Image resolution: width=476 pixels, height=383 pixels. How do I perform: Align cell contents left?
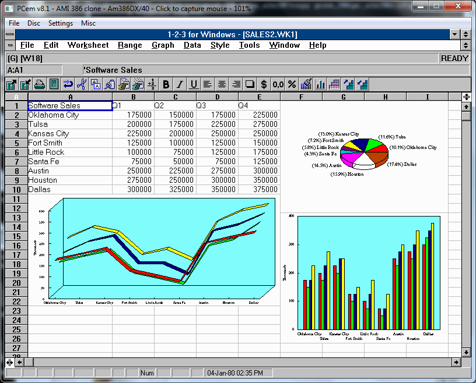[x=208, y=84]
